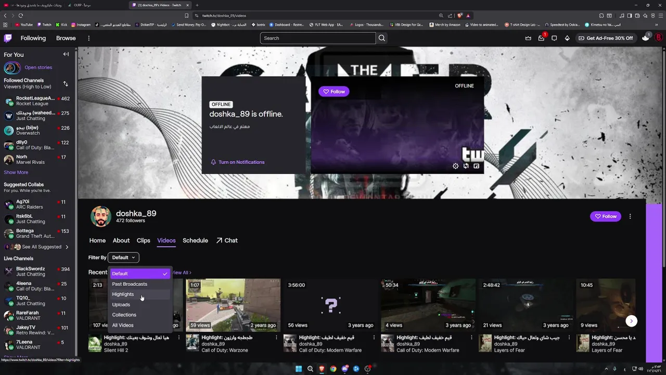Screen dimensions: 666x375
Task: Open Windows taskbar search
Action: [x=310, y=369]
